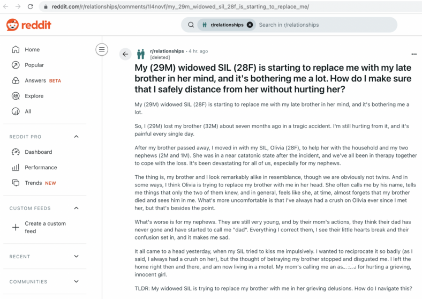Remove the r/relationships search filter chip
The image size is (422, 299).
250,25
